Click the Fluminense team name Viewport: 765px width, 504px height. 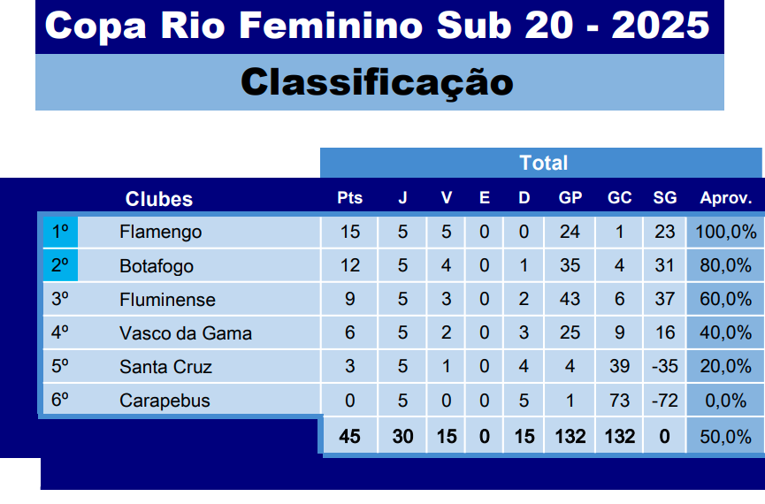pos(167,300)
